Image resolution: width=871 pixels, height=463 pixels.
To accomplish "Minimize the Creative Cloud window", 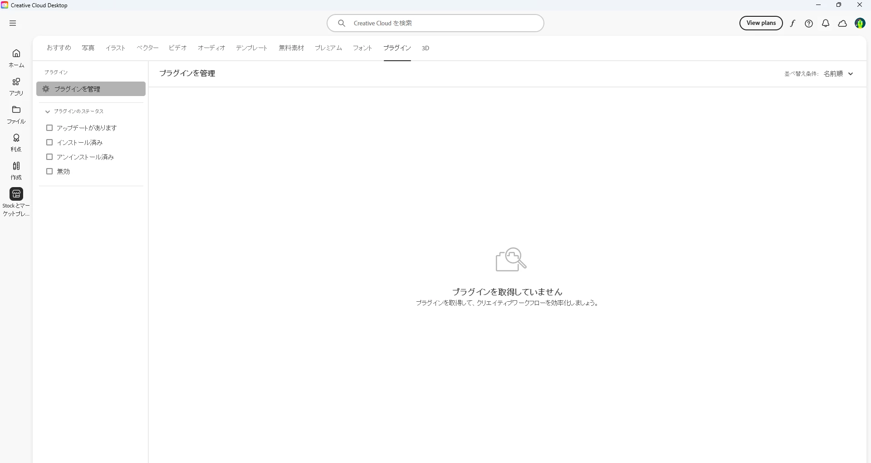I will [818, 5].
